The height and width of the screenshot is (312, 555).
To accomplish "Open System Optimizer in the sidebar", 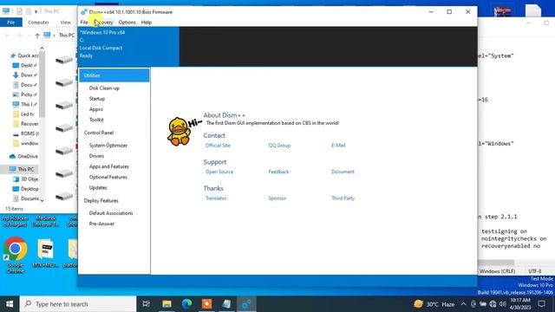I will click(108, 146).
